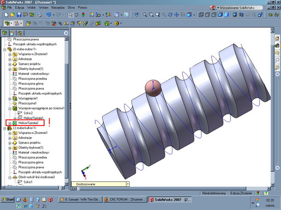This screenshot has height=210, width=281.
Task: Choose the Pan view four-arrow tool
Action: (x=177, y=14)
